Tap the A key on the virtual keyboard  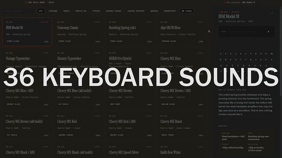click(221, 66)
